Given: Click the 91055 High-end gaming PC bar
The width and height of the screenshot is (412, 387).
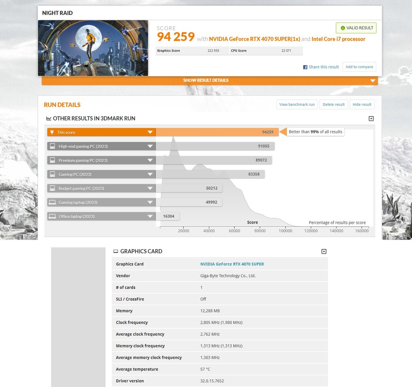Looking at the screenshot, I should 215,146.
